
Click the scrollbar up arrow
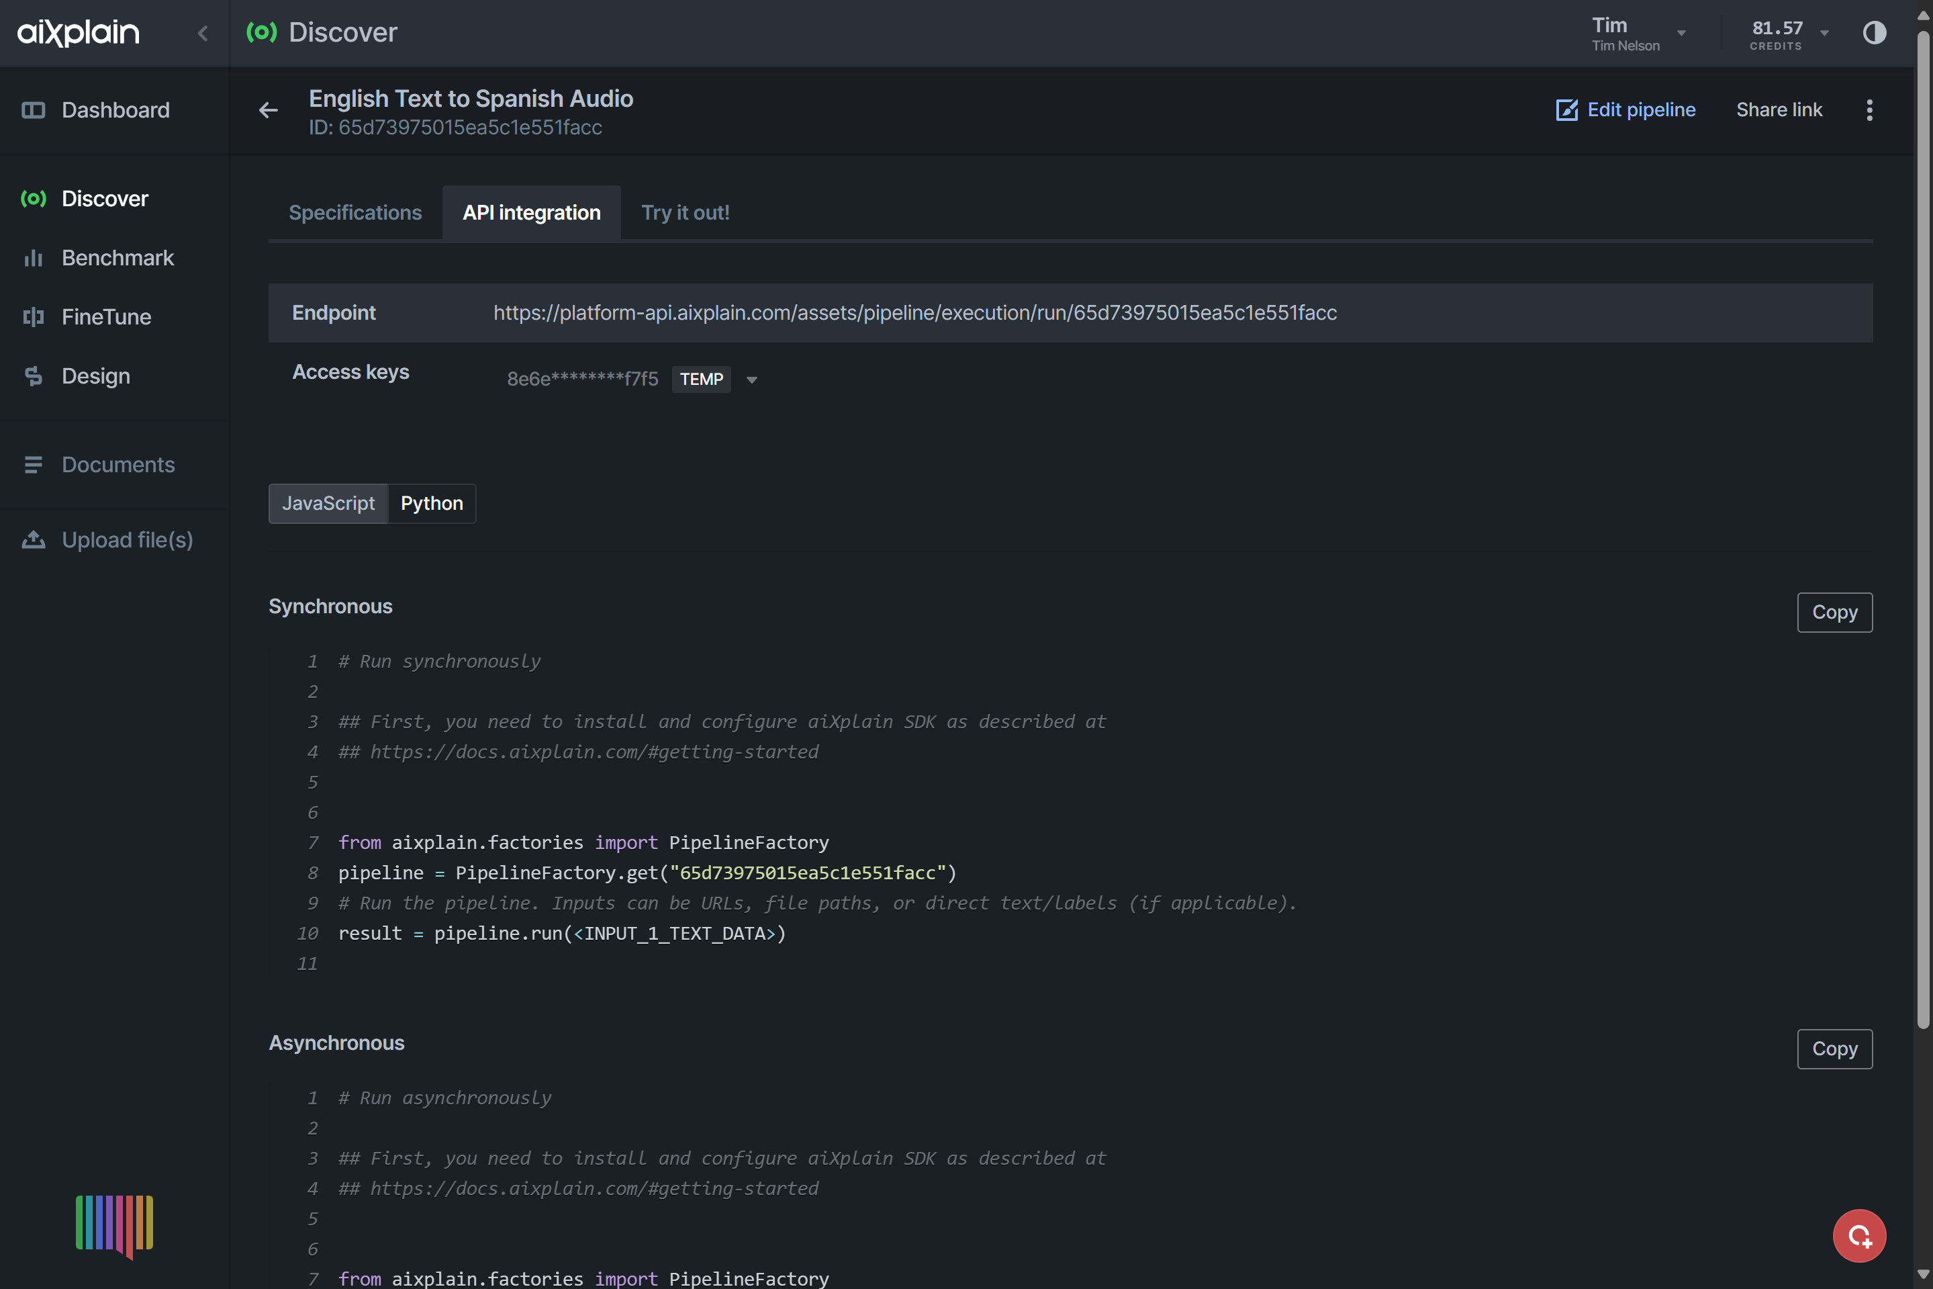point(1923,14)
